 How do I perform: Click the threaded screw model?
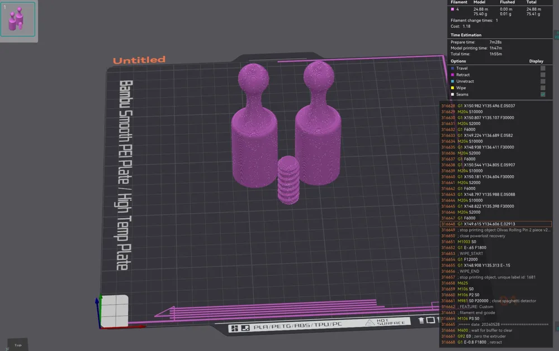pyautogui.click(x=288, y=180)
